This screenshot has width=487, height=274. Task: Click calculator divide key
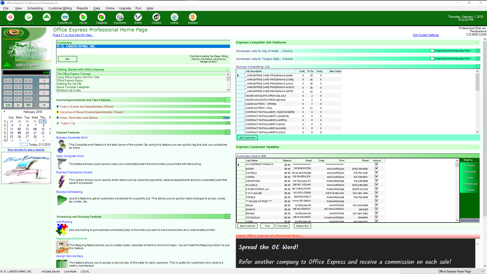click(44, 81)
